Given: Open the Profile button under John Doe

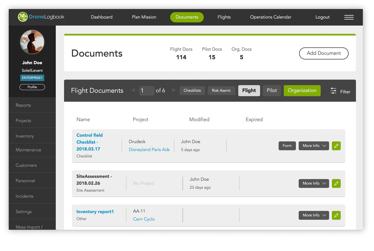Looking at the screenshot, I should pyautogui.click(x=32, y=87).
